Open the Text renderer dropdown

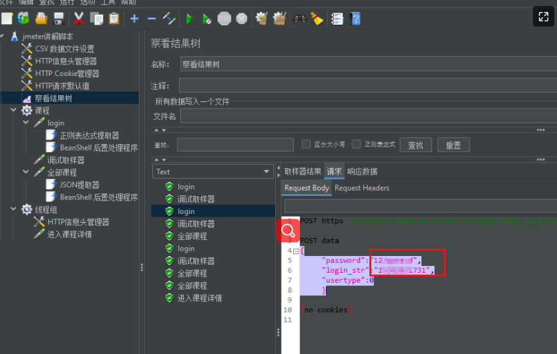tap(213, 172)
